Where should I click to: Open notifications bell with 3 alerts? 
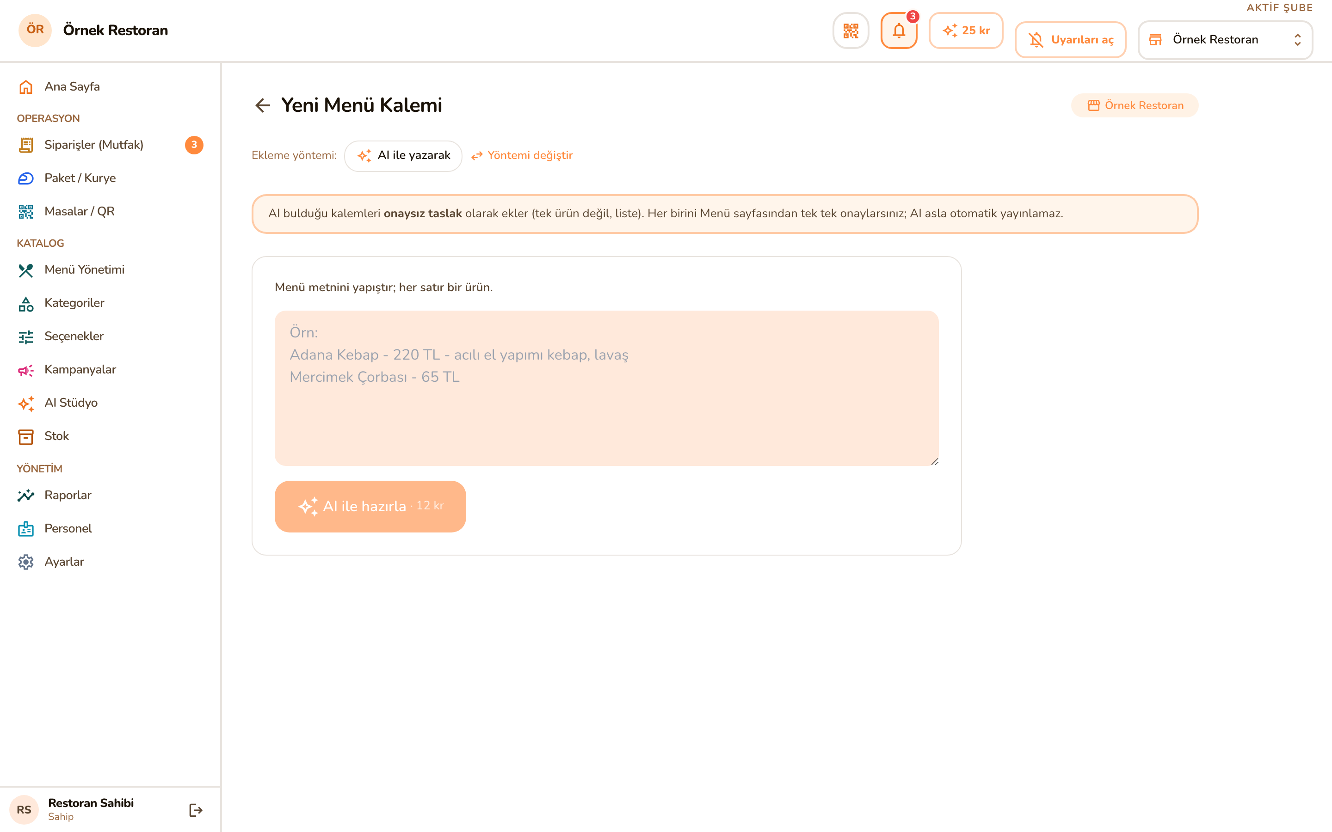[899, 31]
